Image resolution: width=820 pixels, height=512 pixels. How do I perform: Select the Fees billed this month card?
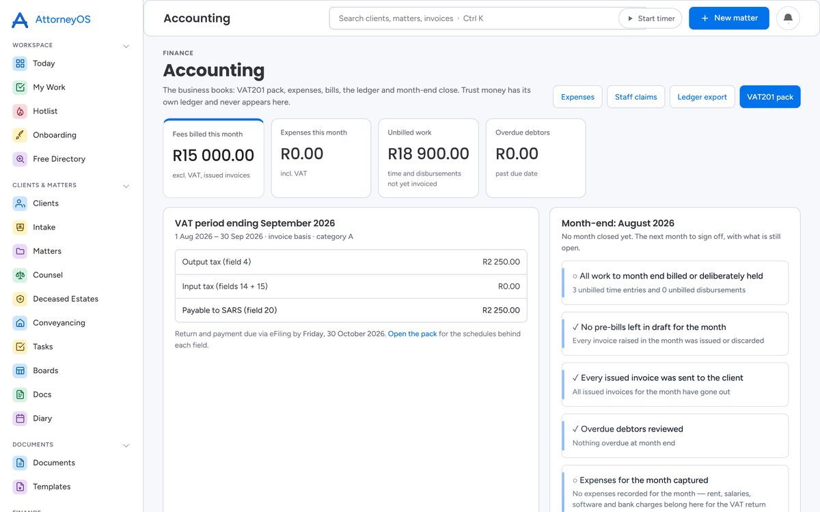(213, 158)
